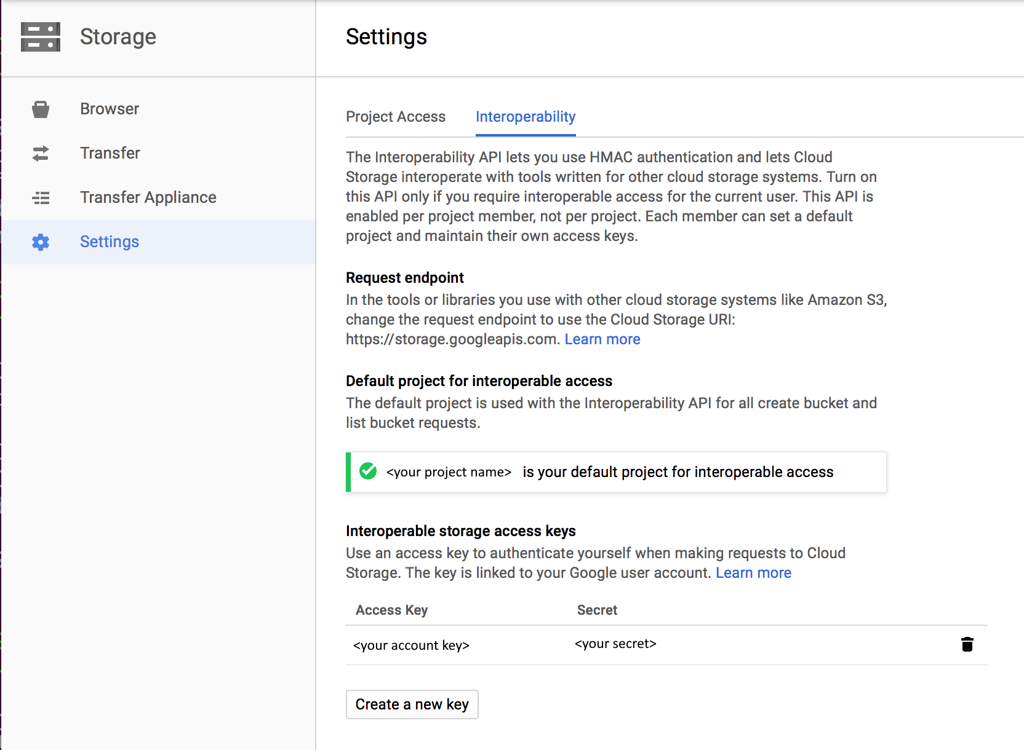Image resolution: width=1024 pixels, height=750 pixels.
Task: Switch to the Project Access tab
Action: click(396, 117)
